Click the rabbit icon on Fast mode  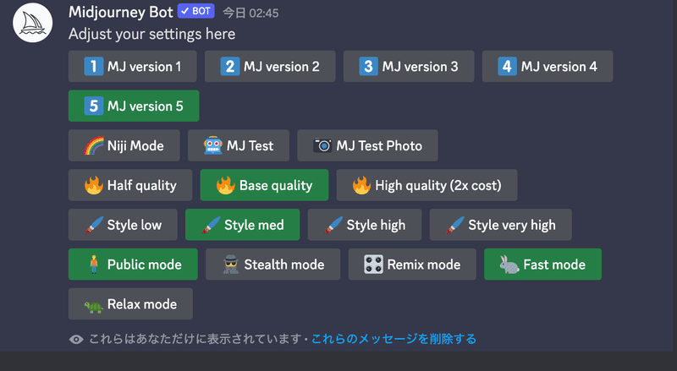tap(509, 265)
